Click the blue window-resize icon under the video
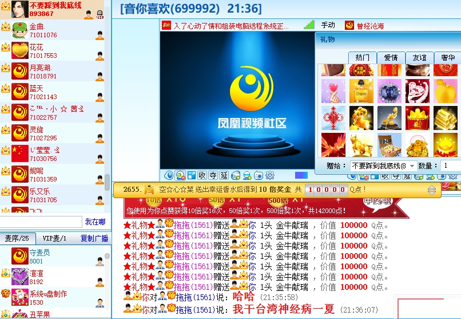 click(x=192, y=175)
